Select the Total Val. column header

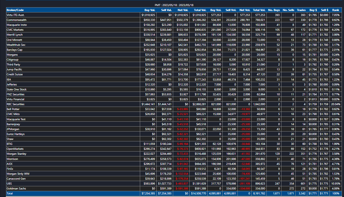(x=200, y=10)
